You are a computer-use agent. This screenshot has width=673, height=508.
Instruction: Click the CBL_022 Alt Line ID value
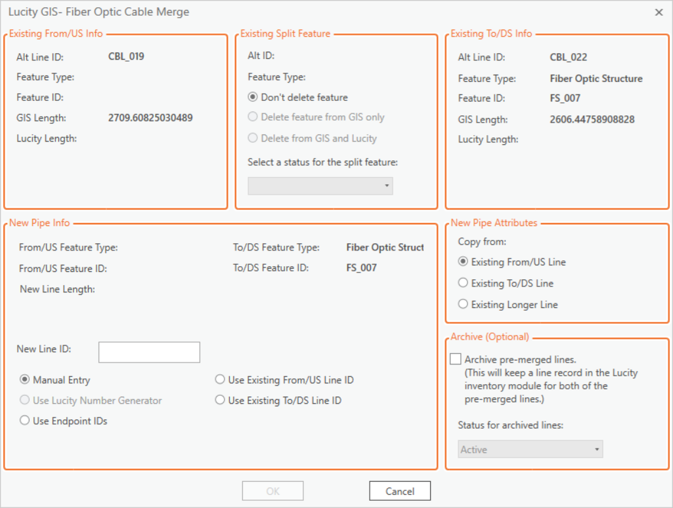point(568,58)
